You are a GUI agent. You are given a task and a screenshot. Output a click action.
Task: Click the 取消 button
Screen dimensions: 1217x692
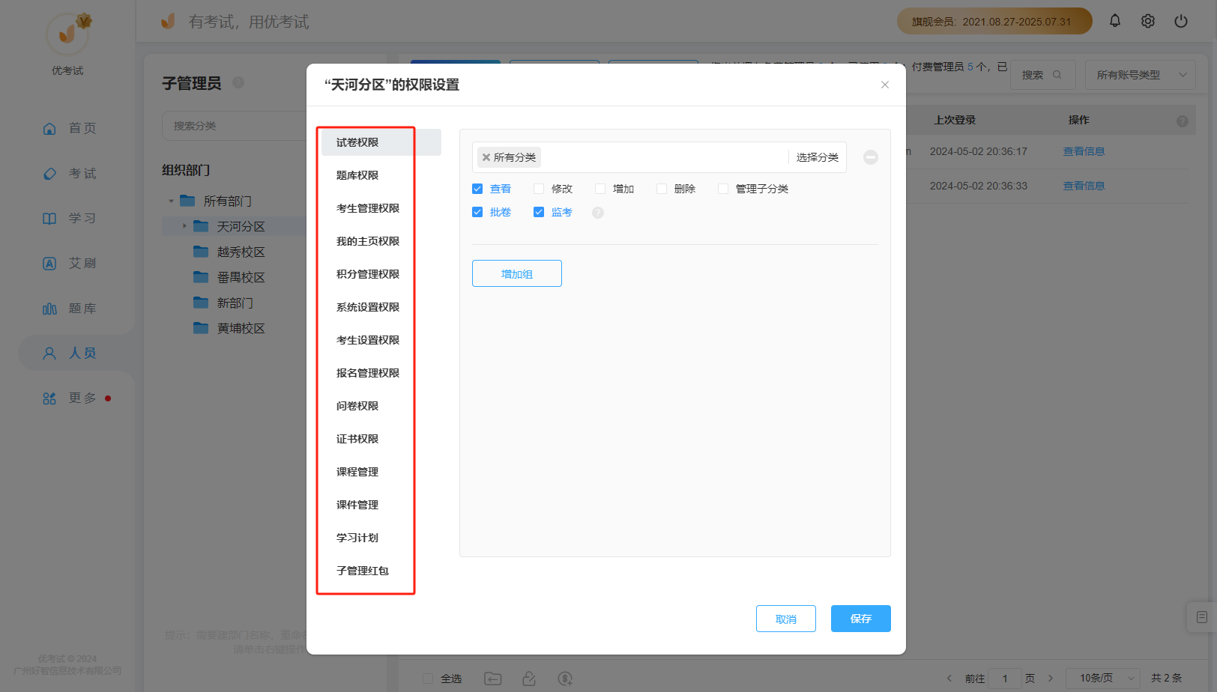[786, 619]
